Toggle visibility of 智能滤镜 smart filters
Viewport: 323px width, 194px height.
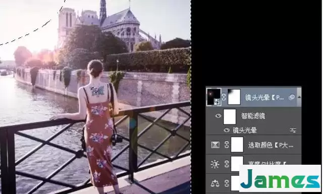point(218,116)
